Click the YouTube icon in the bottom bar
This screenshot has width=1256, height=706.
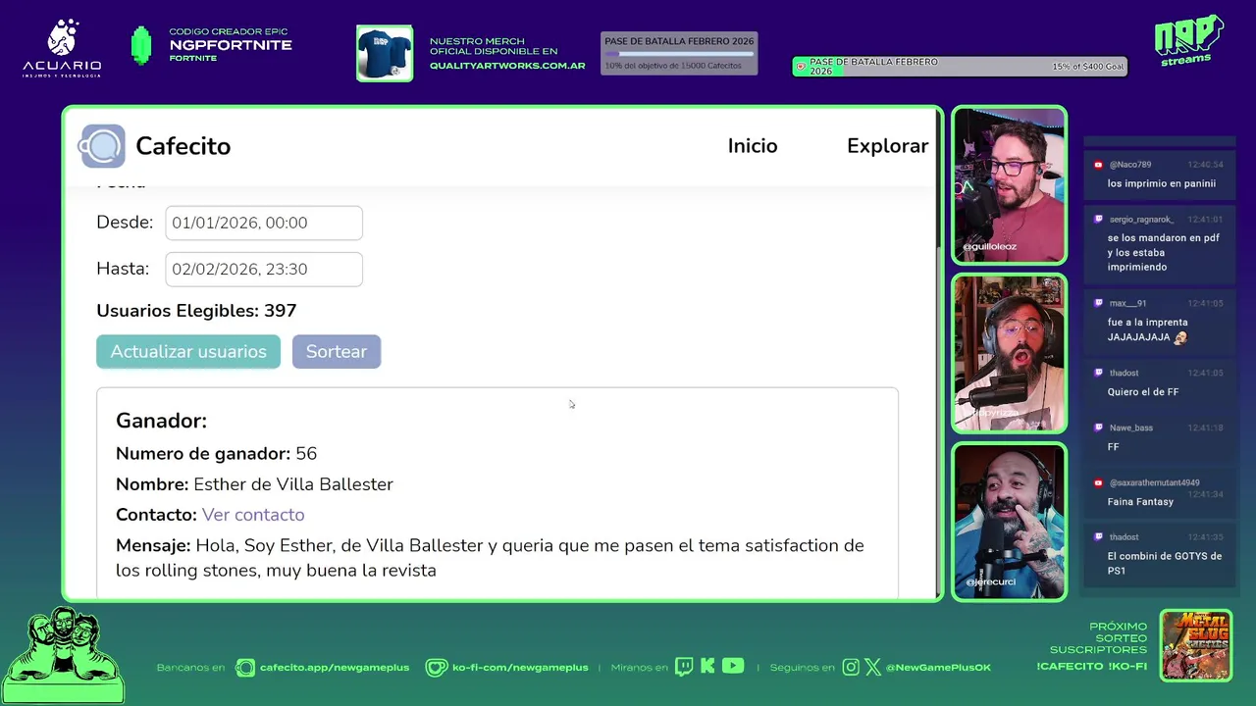tap(733, 666)
